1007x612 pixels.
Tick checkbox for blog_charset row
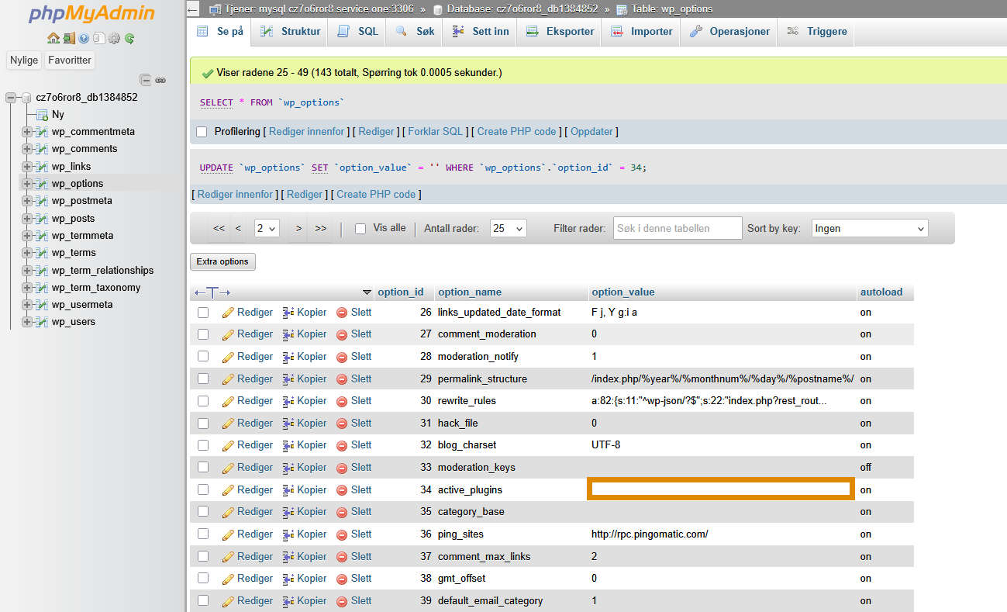point(203,445)
